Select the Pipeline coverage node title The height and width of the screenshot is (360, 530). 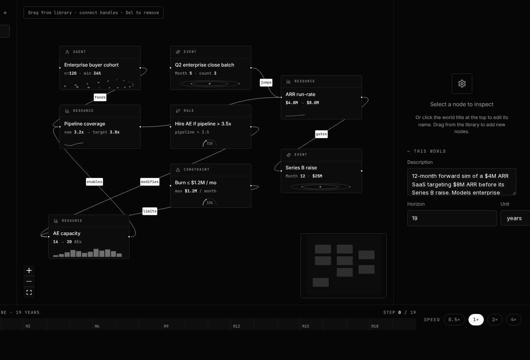click(x=85, y=124)
